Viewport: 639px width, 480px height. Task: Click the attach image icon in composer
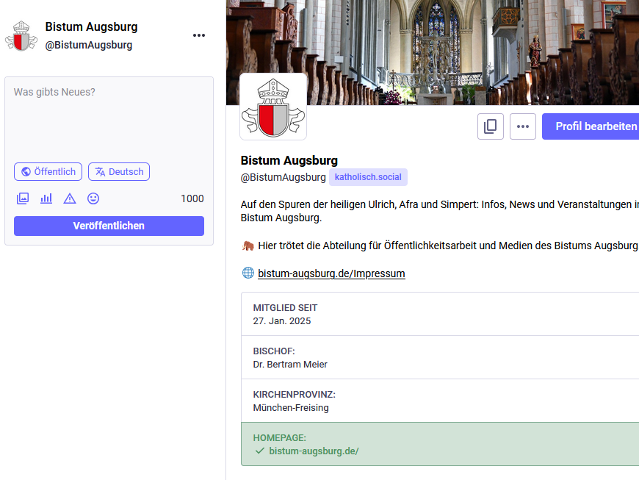[23, 198]
